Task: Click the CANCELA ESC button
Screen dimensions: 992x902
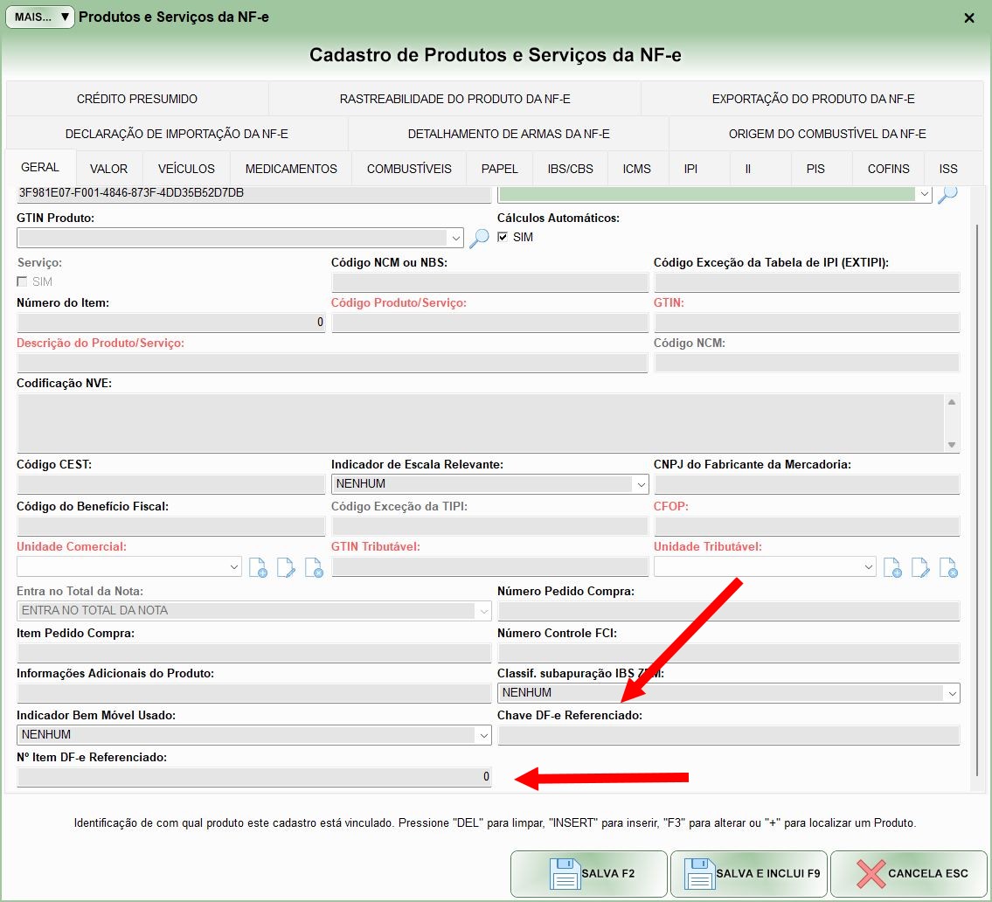Action: tap(909, 873)
